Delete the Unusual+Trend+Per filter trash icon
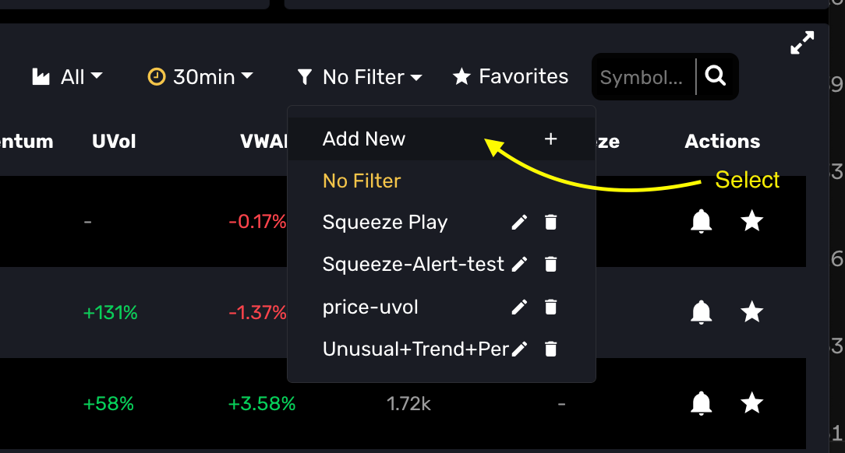 (550, 349)
